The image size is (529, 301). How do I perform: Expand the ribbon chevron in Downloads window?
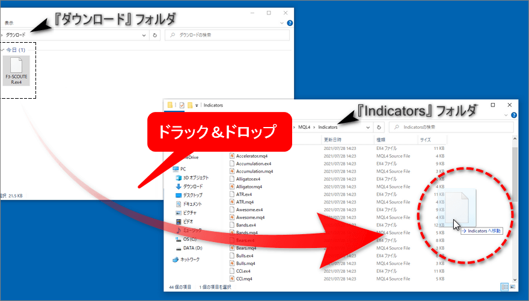click(x=282, y=23)
